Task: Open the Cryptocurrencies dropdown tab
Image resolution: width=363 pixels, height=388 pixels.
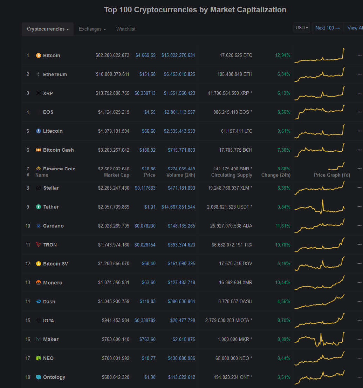Action: 48,29
